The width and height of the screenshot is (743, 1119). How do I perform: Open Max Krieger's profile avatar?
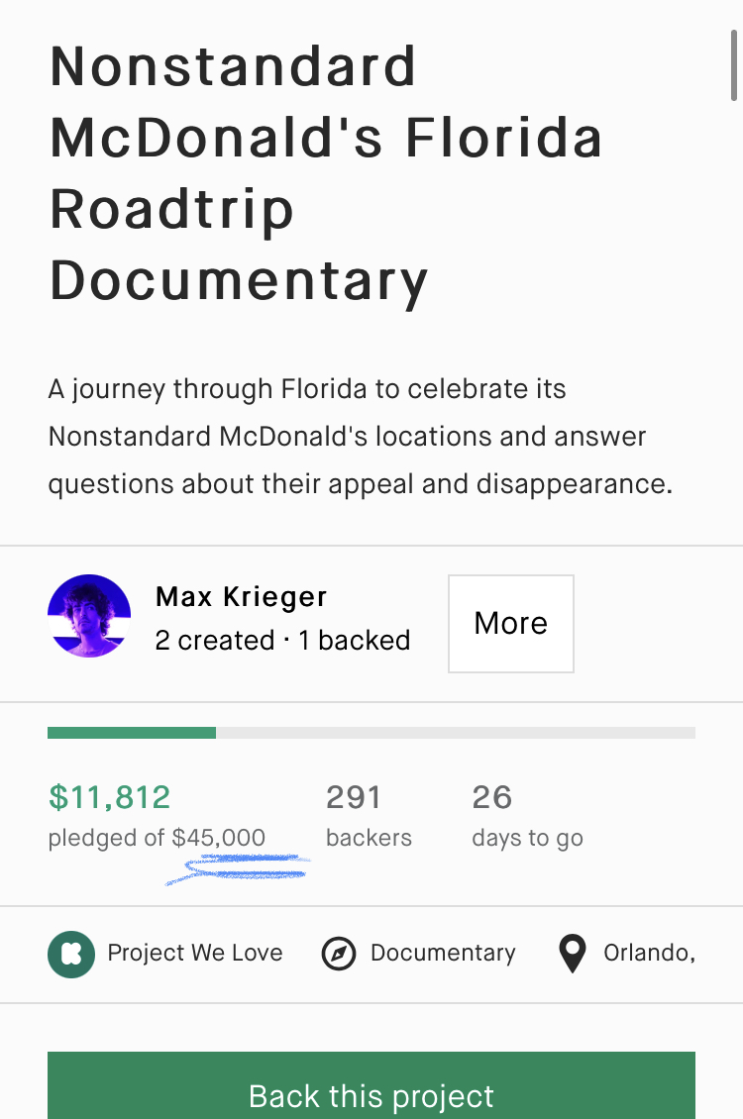point(89,616)
